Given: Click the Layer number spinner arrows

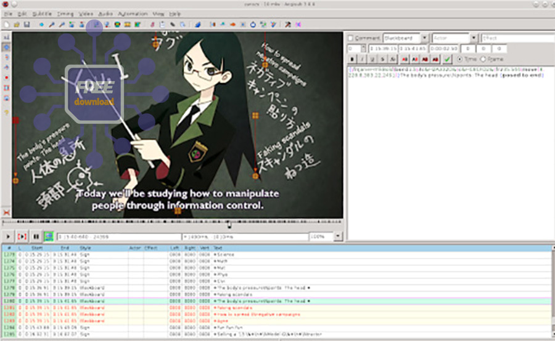Looking at the screenshot, I should (x=363, y=49).
